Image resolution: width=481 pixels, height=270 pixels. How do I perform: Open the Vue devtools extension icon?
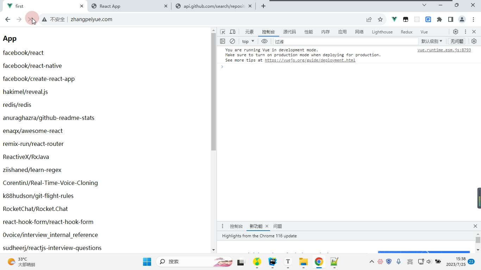[x=394, y=19]
